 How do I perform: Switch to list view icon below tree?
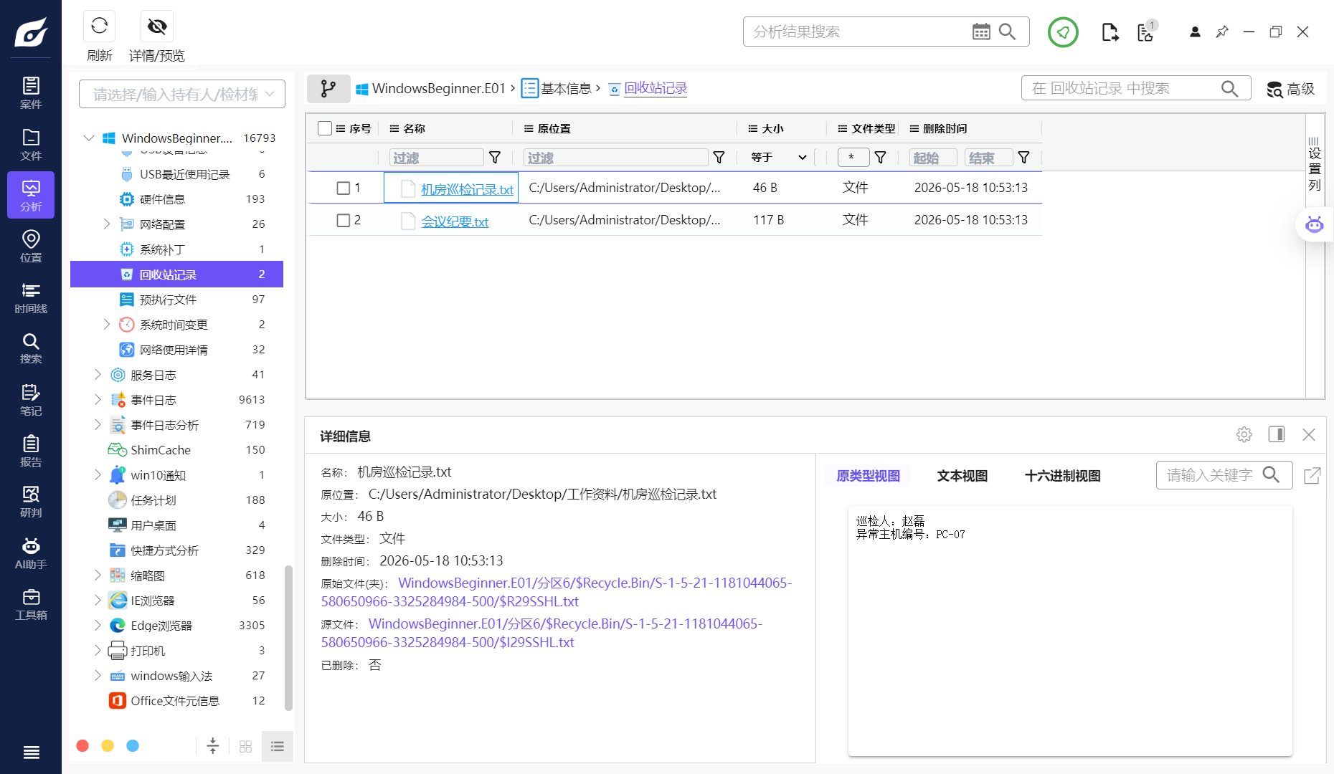click(x=278, y=746)
